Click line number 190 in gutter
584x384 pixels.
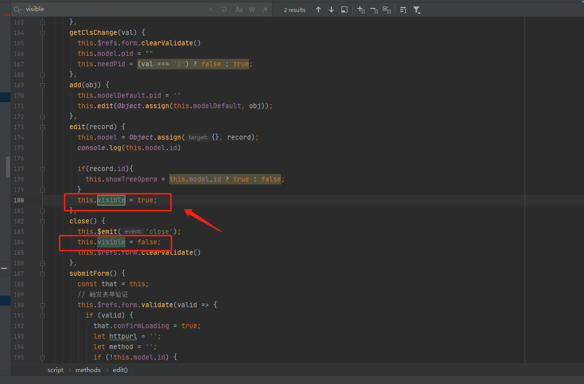click(18, 305)
